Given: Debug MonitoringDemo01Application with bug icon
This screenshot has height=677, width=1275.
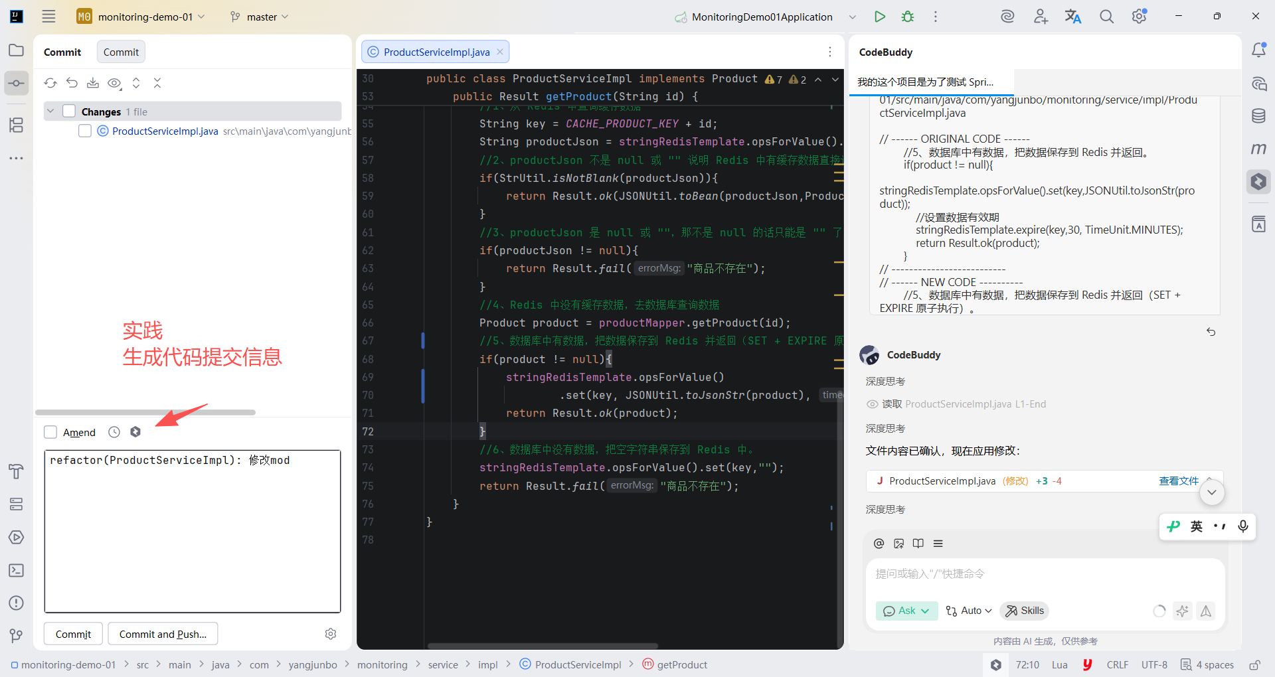Looking at the screenshot, I should tap(908, 17).
